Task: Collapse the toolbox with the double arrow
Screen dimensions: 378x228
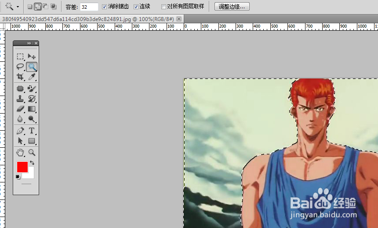Action: click(x=29, y=43)
